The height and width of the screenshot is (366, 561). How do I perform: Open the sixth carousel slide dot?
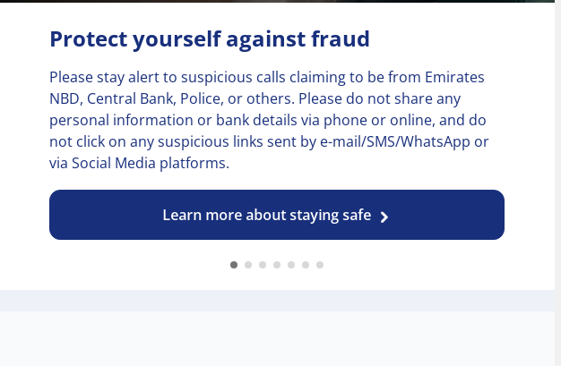[x=306, y=265]
